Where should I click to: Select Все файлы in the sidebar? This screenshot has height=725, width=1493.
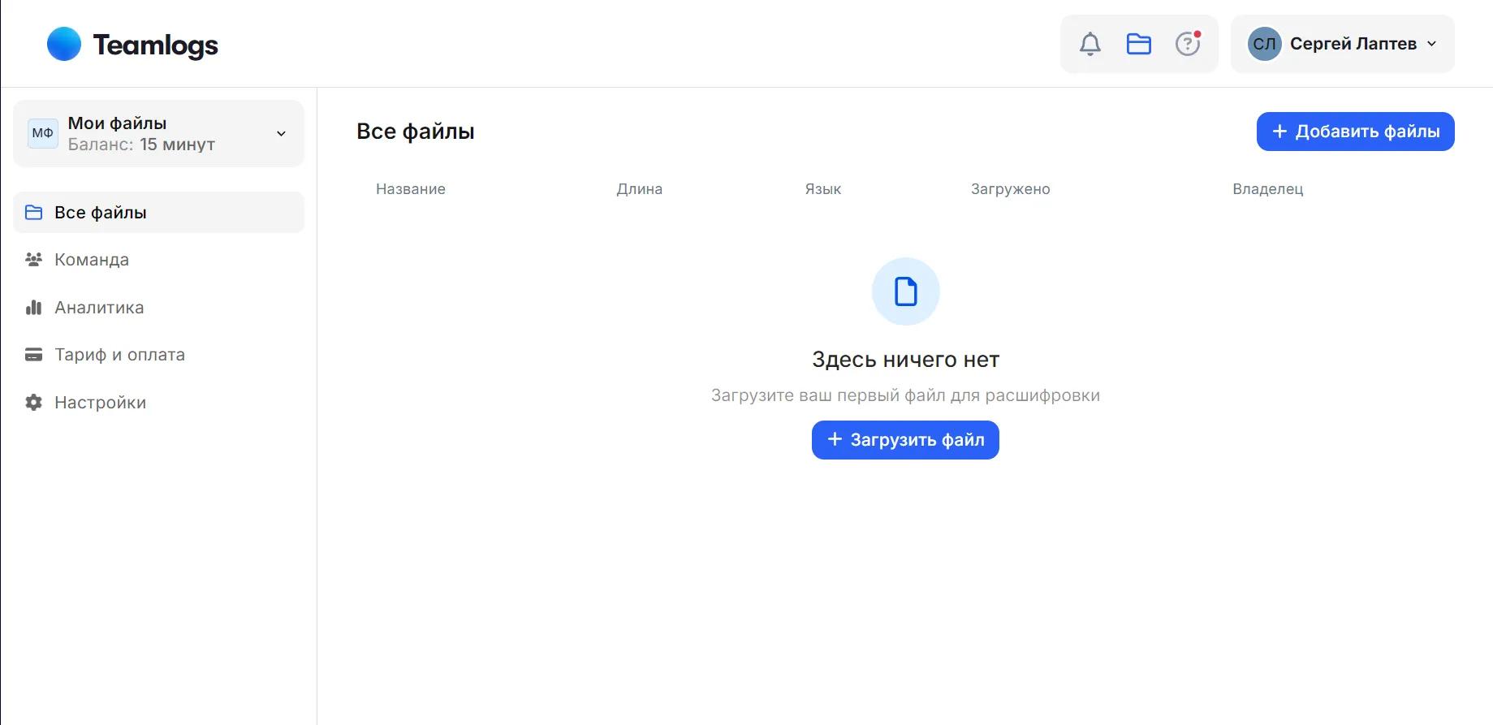(159, 213)
